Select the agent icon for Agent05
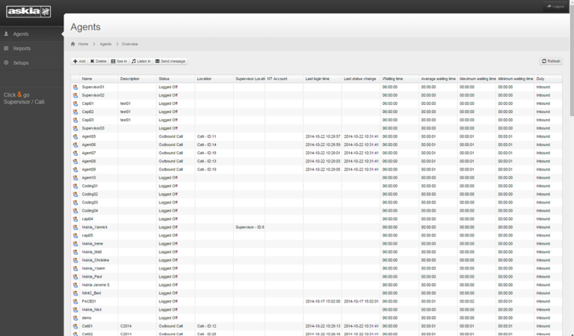 [x=75, y=137]
